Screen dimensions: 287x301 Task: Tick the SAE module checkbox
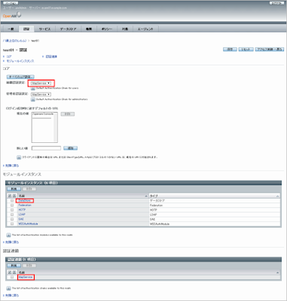[x=12, y=219]
